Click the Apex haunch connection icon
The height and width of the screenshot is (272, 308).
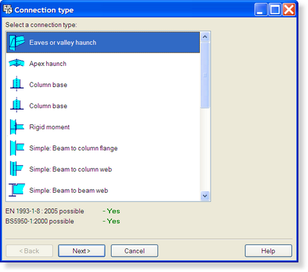click(x=17, y=63)
